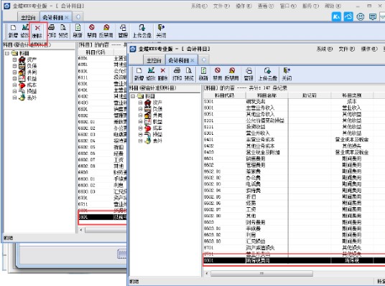This screenshot has width=385, height=286.
Task: Click 管理 manage icon in the front window toolbar
Action: (x=249, y=74)
